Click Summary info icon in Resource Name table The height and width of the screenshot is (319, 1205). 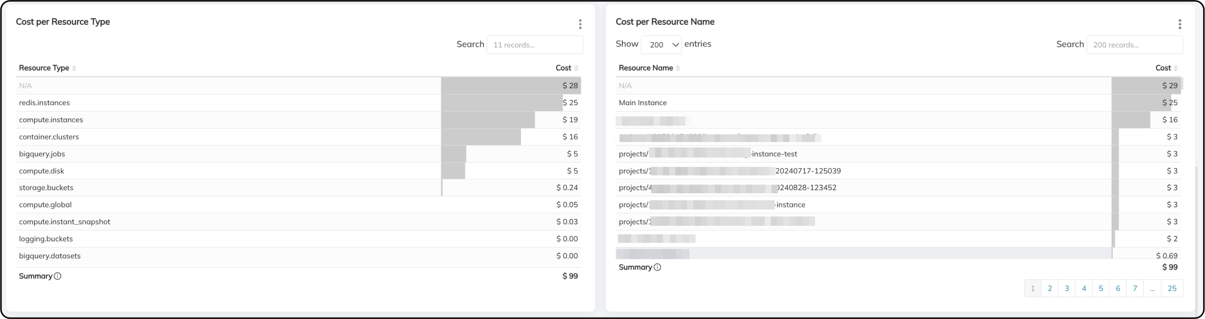click(658, 267)
